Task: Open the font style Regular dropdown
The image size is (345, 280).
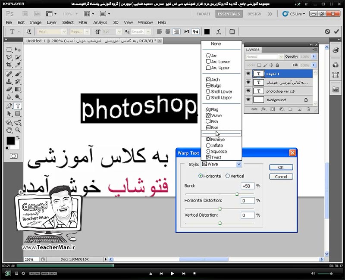Action: [87, 31]
